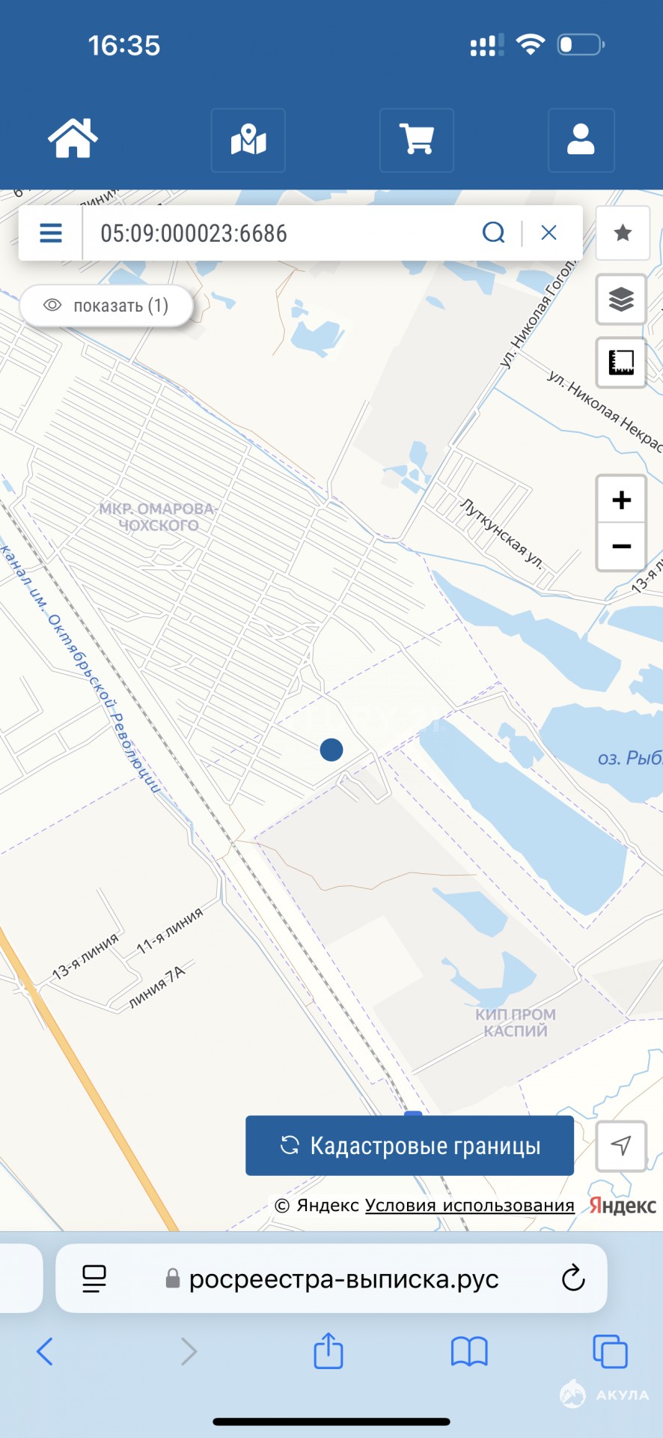
Task: Zoom in the map with plus
Action: [621, 500]
